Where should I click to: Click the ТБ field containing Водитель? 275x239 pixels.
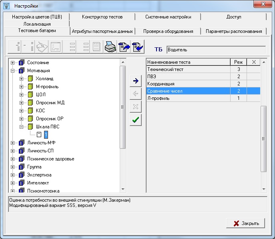216,50
